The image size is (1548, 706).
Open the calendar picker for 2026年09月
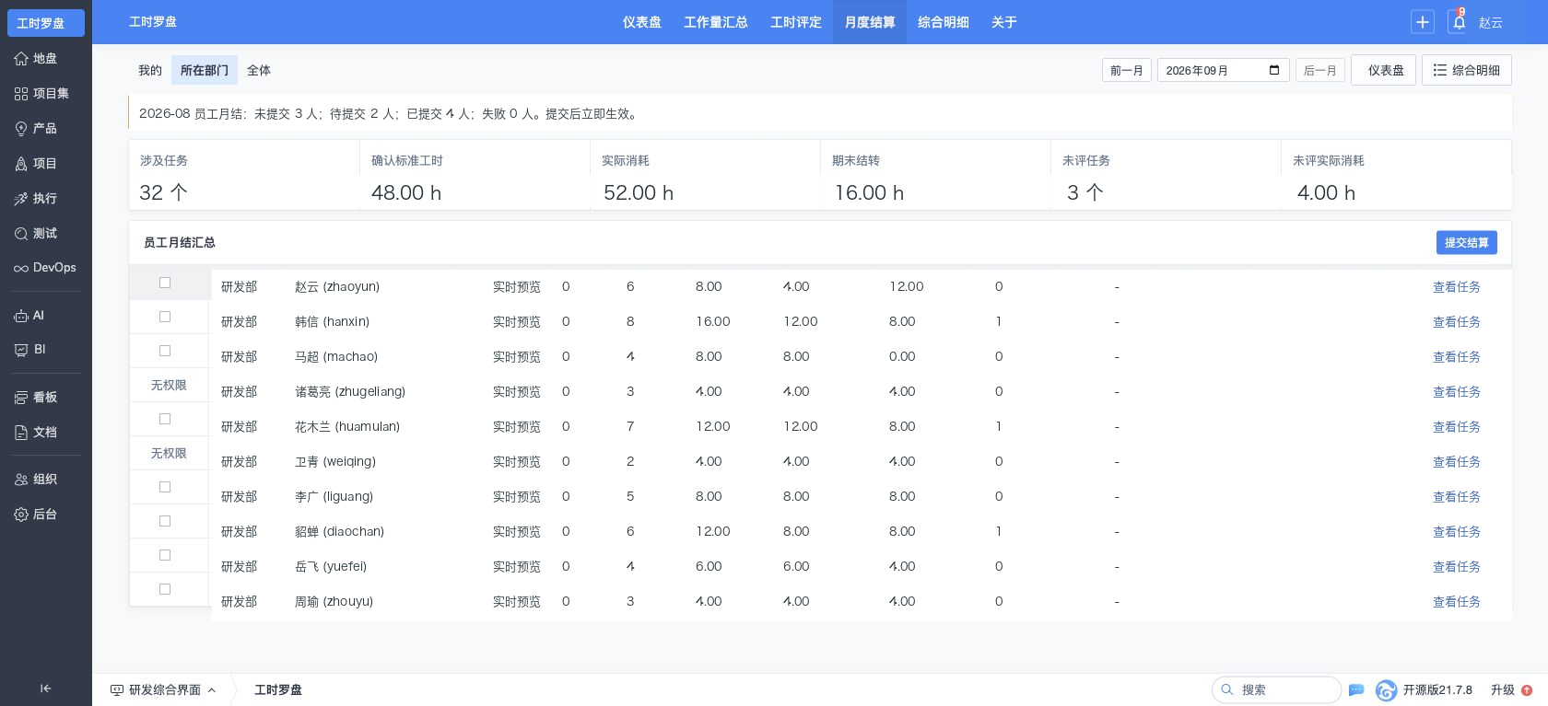point(1274,70)
